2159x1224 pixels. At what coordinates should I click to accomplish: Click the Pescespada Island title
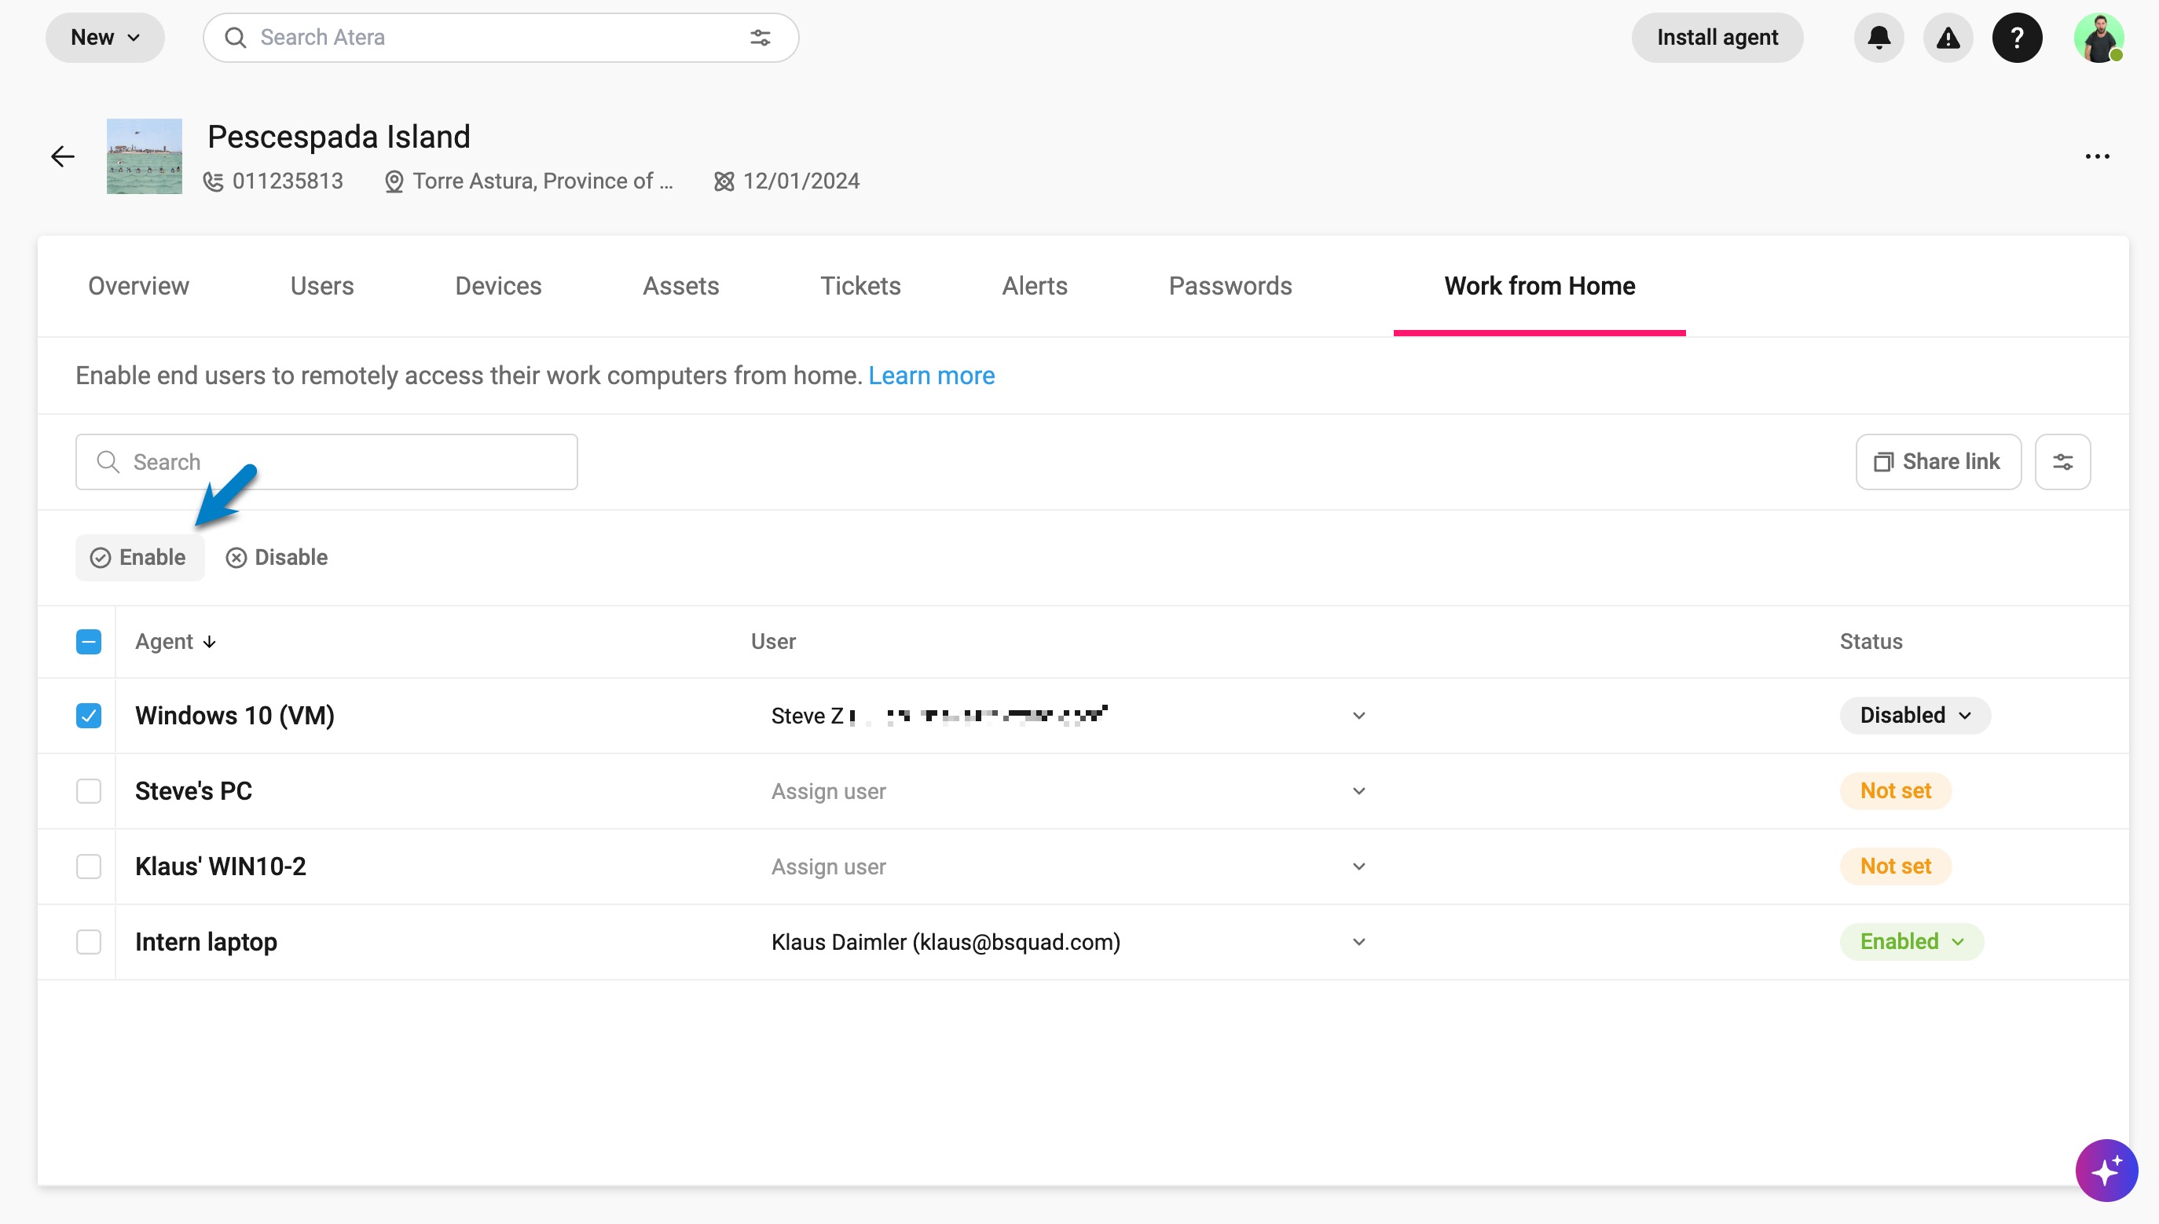pyautogui.click(x=339, y=137)
